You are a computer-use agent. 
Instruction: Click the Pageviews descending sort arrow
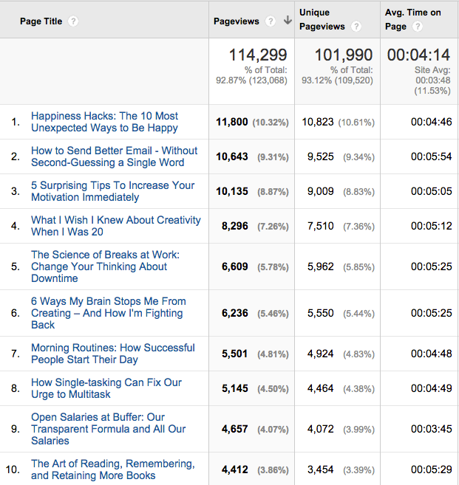[x=288, y=21]
